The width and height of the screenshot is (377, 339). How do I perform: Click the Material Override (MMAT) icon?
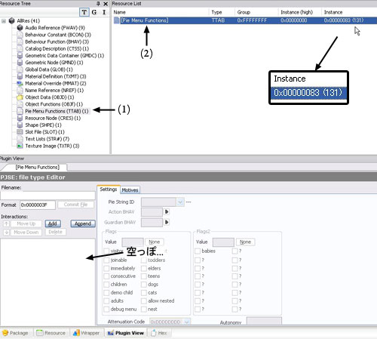click(20, 83)
